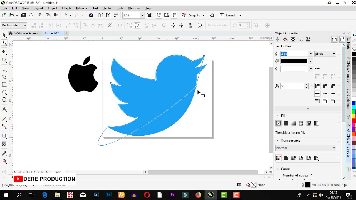356x200 pixels.
Task: Click the Undo arrow icon
Action: point(65,15)
